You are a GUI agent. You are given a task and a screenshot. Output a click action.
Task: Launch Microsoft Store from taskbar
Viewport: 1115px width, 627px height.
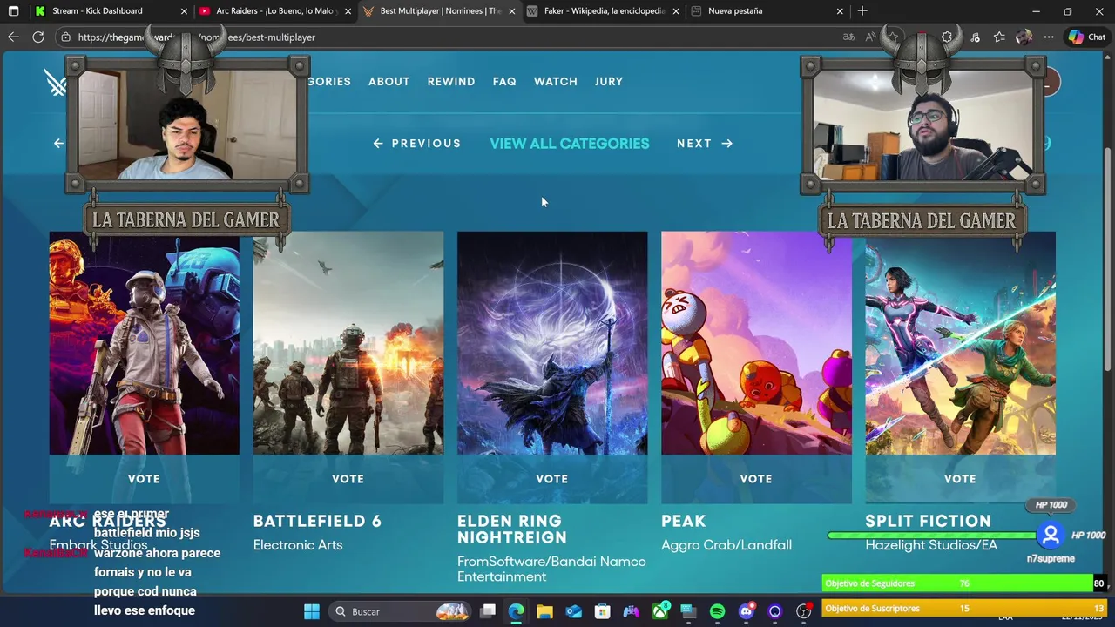tap(602, 611)
